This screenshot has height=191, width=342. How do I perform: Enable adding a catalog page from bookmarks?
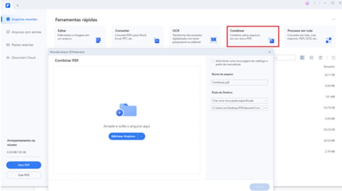point(213,61)
